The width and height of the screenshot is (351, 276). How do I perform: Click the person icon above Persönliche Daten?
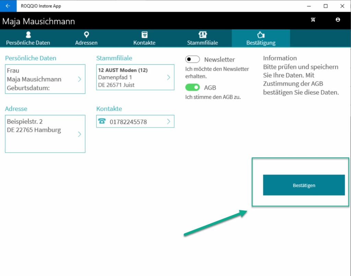click(x=28, y=35)
